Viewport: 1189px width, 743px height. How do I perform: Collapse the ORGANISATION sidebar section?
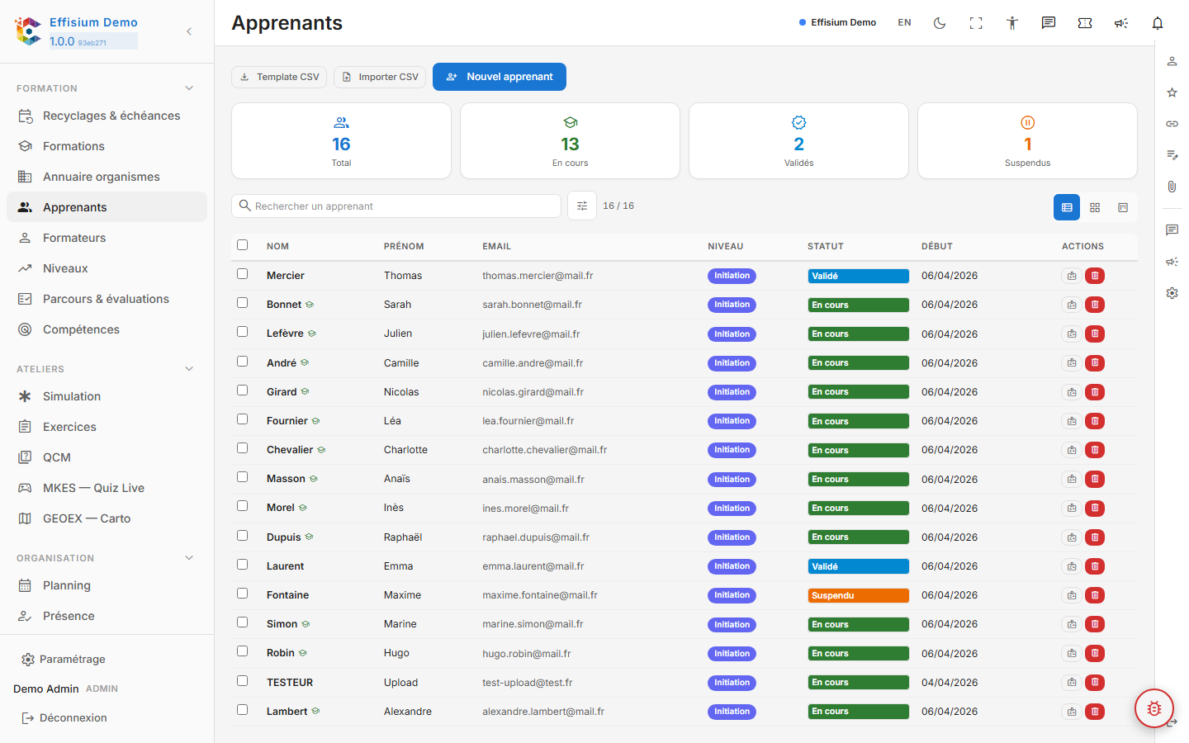pyautogui.click(x=189, y=558)
